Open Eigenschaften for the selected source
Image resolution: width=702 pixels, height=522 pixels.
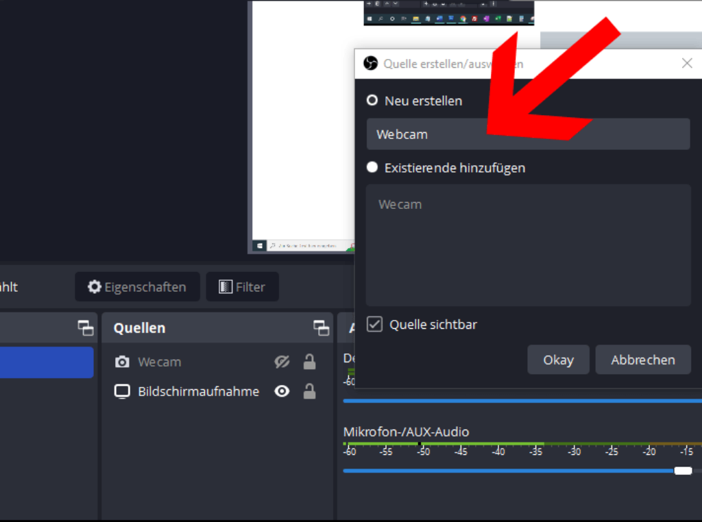coord(137,286)
